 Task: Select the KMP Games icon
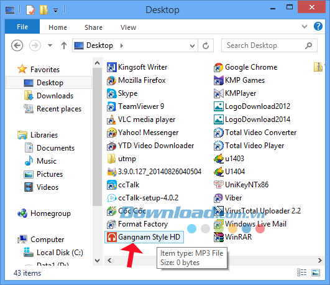click(x=219, y=80)
